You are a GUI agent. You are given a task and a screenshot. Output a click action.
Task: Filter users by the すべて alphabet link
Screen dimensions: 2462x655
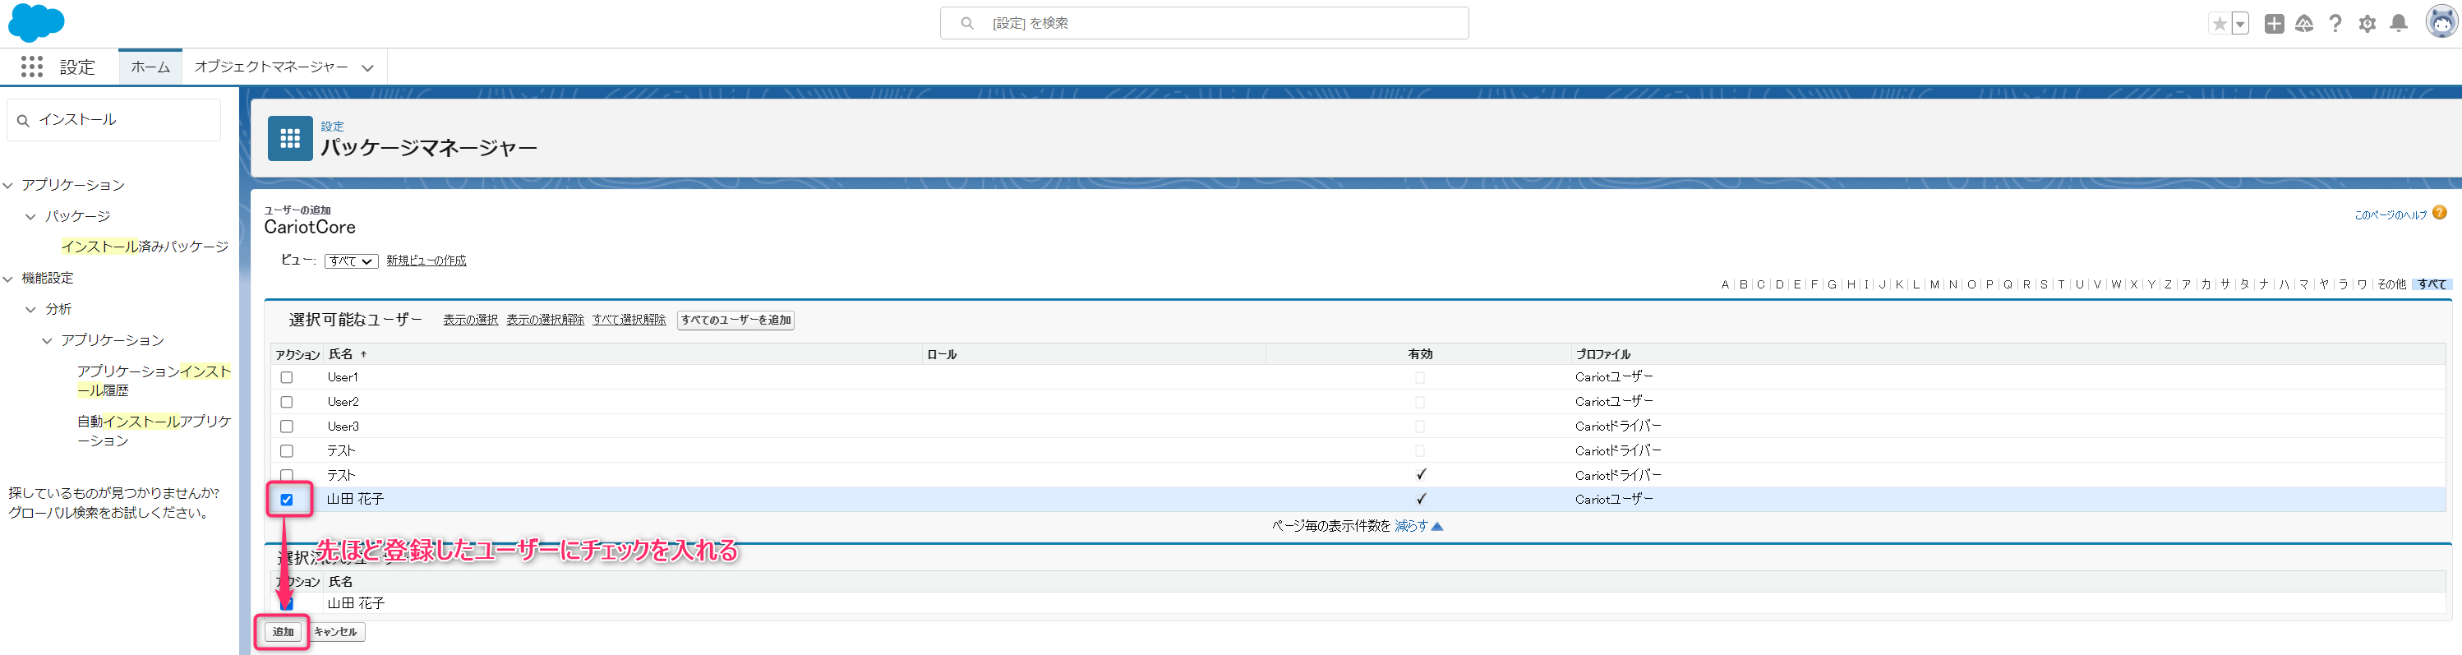tap(2432, 284)
